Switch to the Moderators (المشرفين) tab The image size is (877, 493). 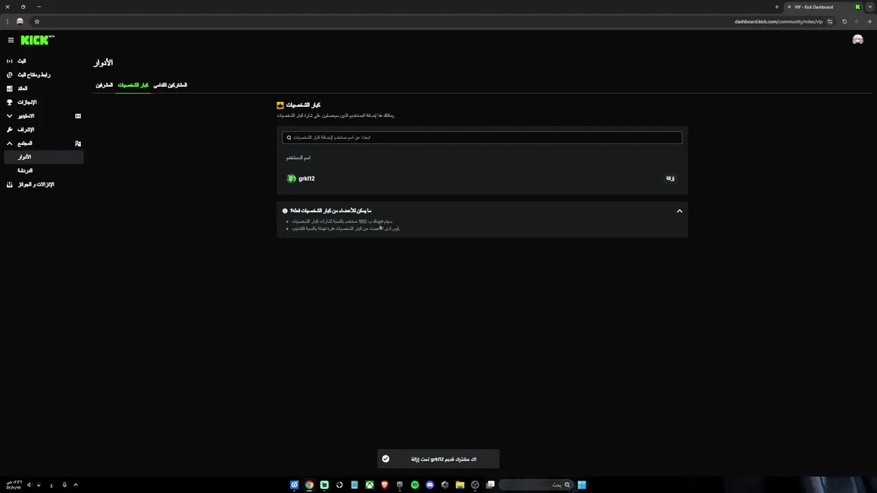(x=104, y=85)
